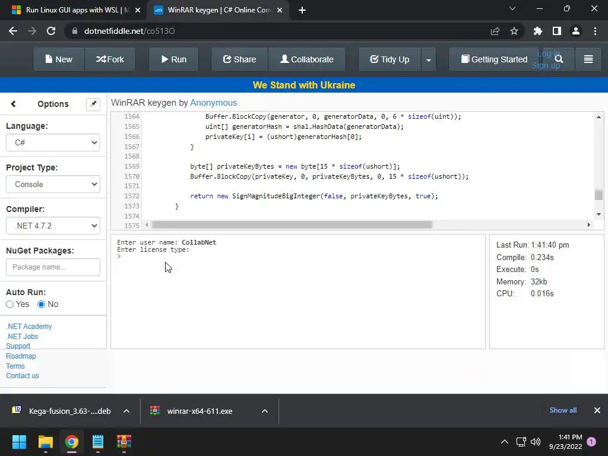Go forward in browser history
Viewport: 608px width, 456px height.
(x=32, y=31)
